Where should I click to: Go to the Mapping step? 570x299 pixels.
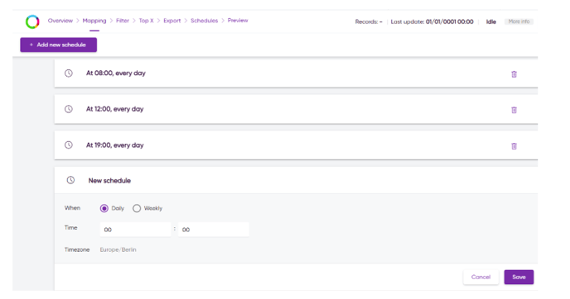tap(94, 21)
